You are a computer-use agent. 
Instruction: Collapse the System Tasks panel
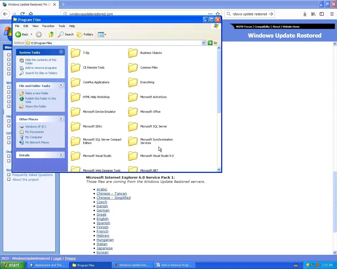(x=61, y=52)
